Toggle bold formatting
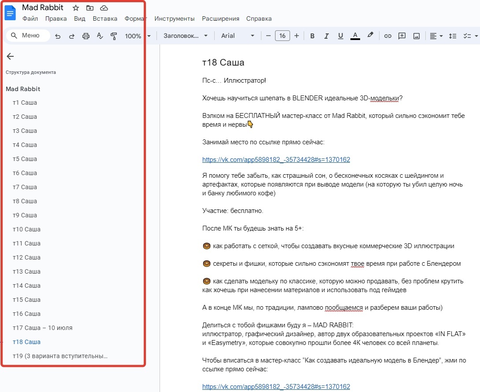480x392 pixels. pyautogui.click(x=312, y=36)
